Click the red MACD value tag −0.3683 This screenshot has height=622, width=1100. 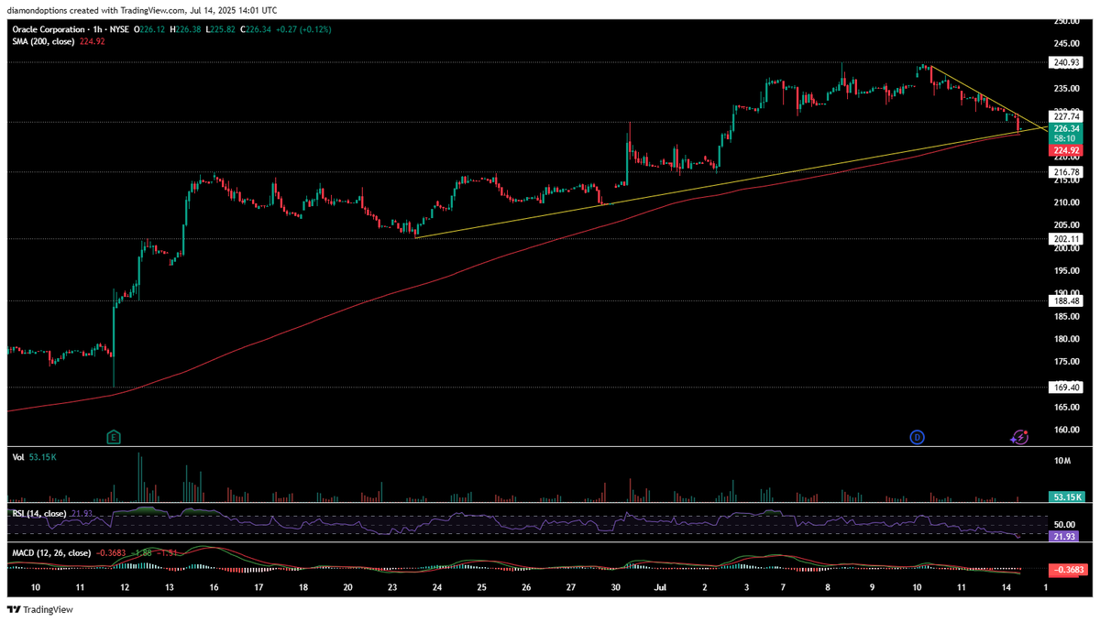[1069, 569]
